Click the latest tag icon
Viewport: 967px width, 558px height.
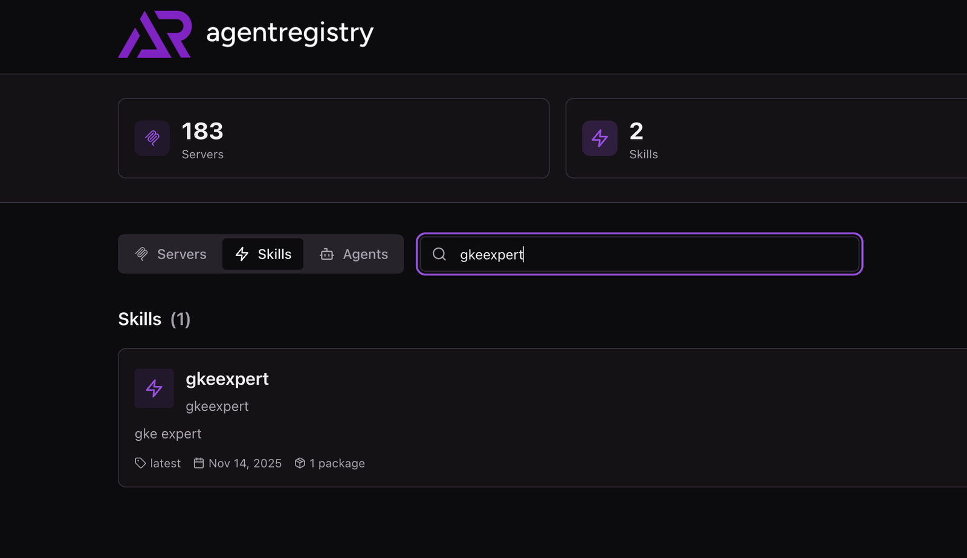pyautogui.click(x=140, y=463)
